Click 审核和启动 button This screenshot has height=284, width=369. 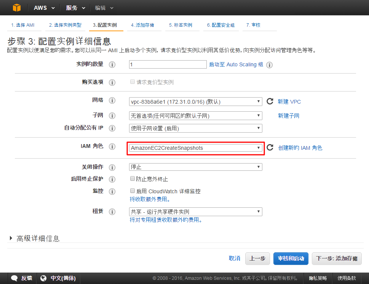[x=291, y=258]
